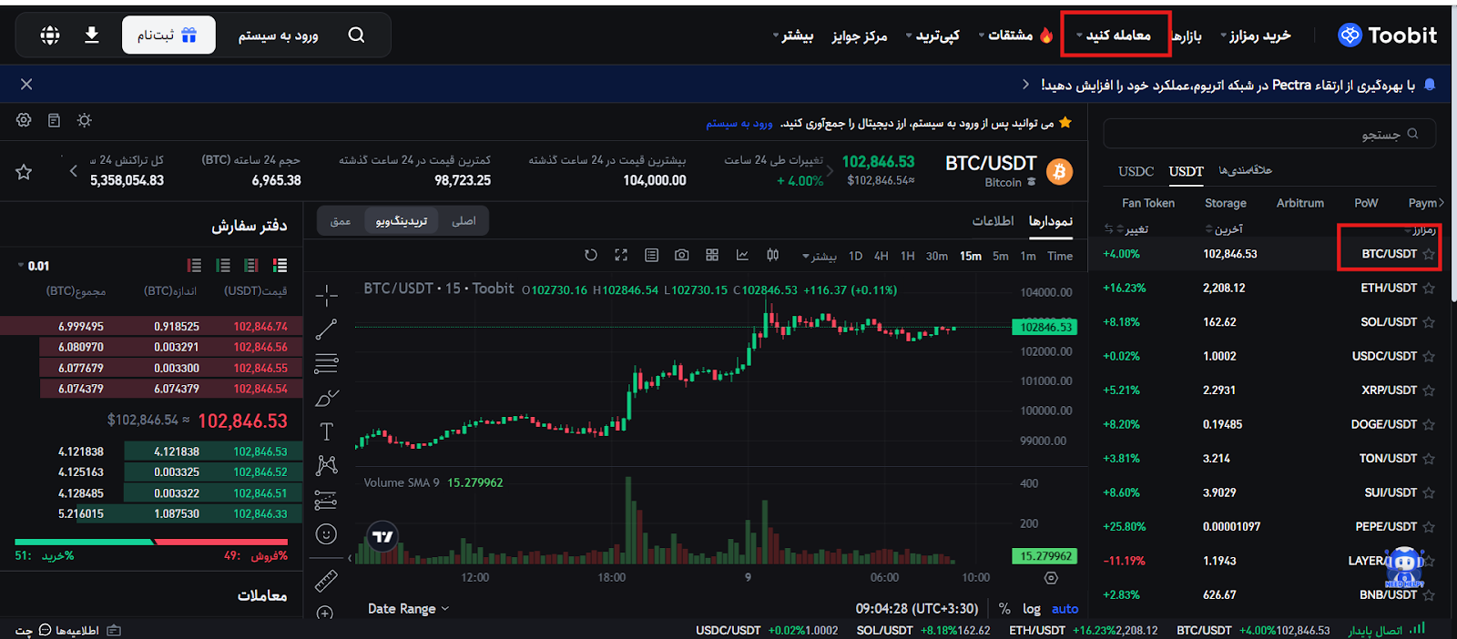Select the 30m timeframe
Screen dimensions: 1457x639
click(x=937, y=256)
